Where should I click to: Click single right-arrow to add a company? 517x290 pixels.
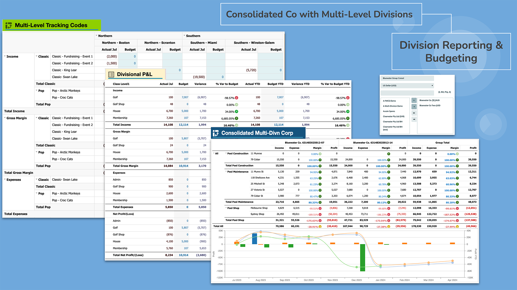point(414,100)
